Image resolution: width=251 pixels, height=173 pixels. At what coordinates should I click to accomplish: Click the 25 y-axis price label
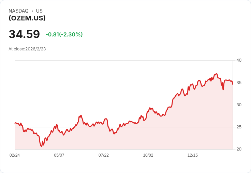(239, 127)
